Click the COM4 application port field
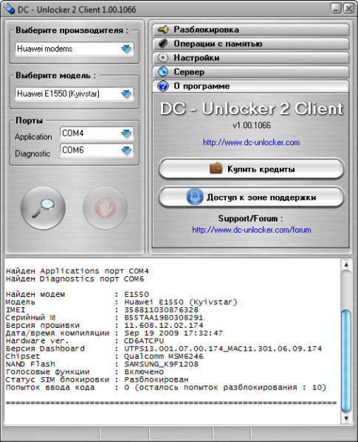 (97, 133)
